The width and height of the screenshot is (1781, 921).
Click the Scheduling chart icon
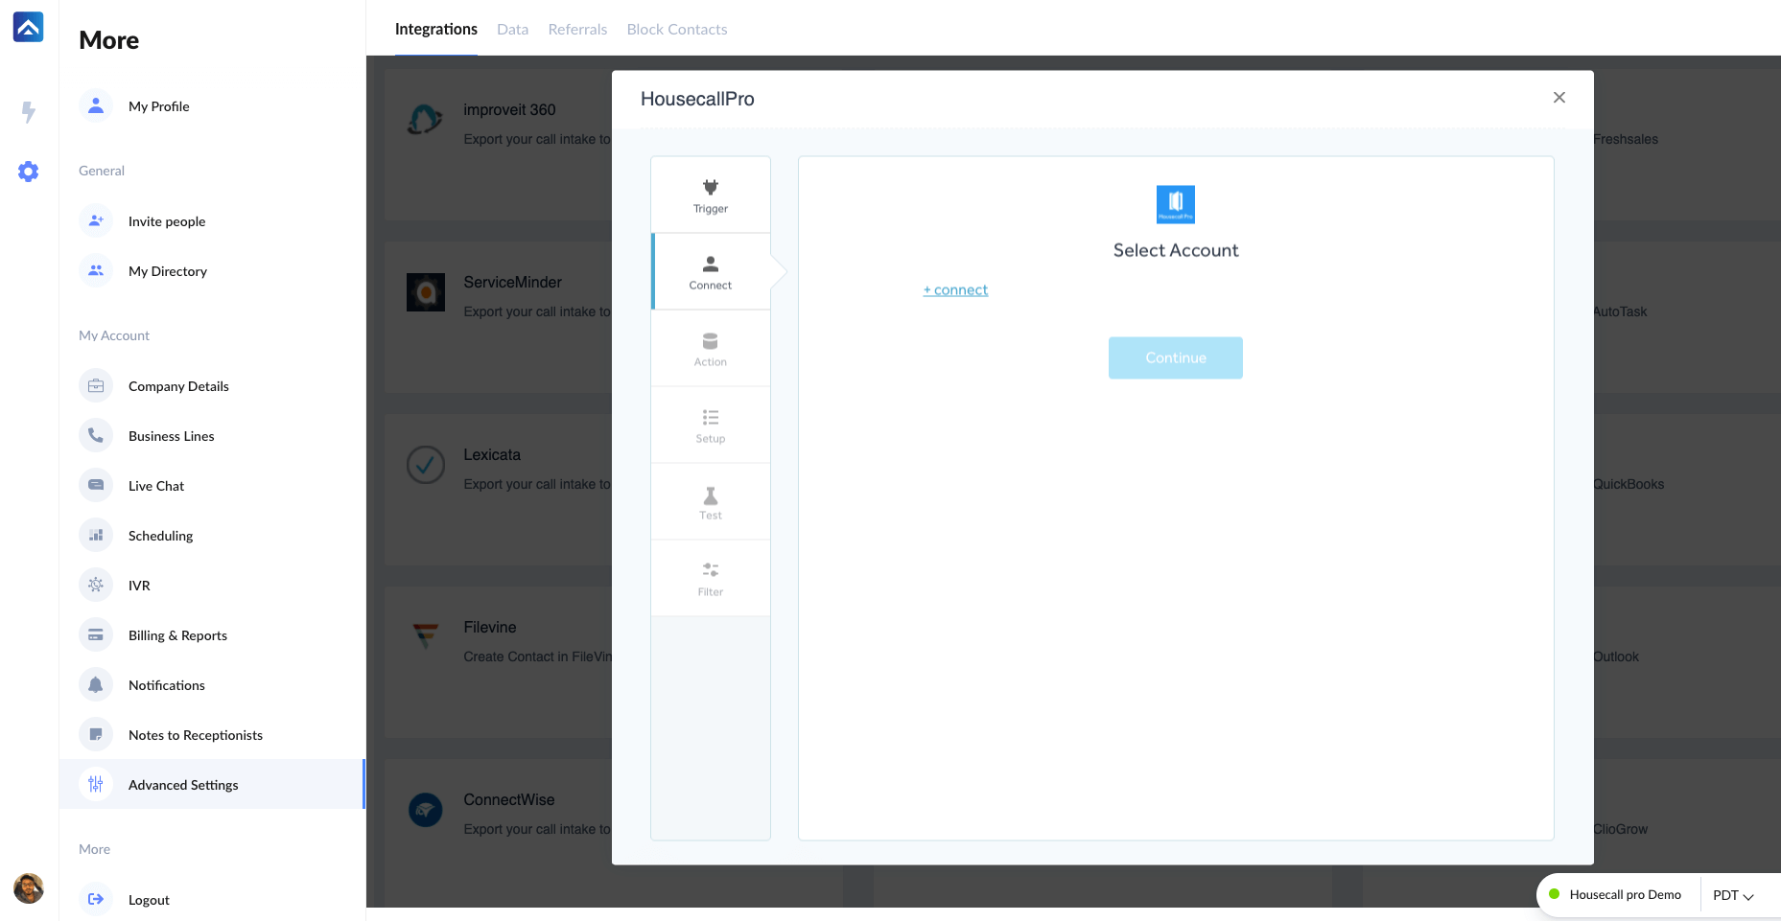[x=96, y=536]
